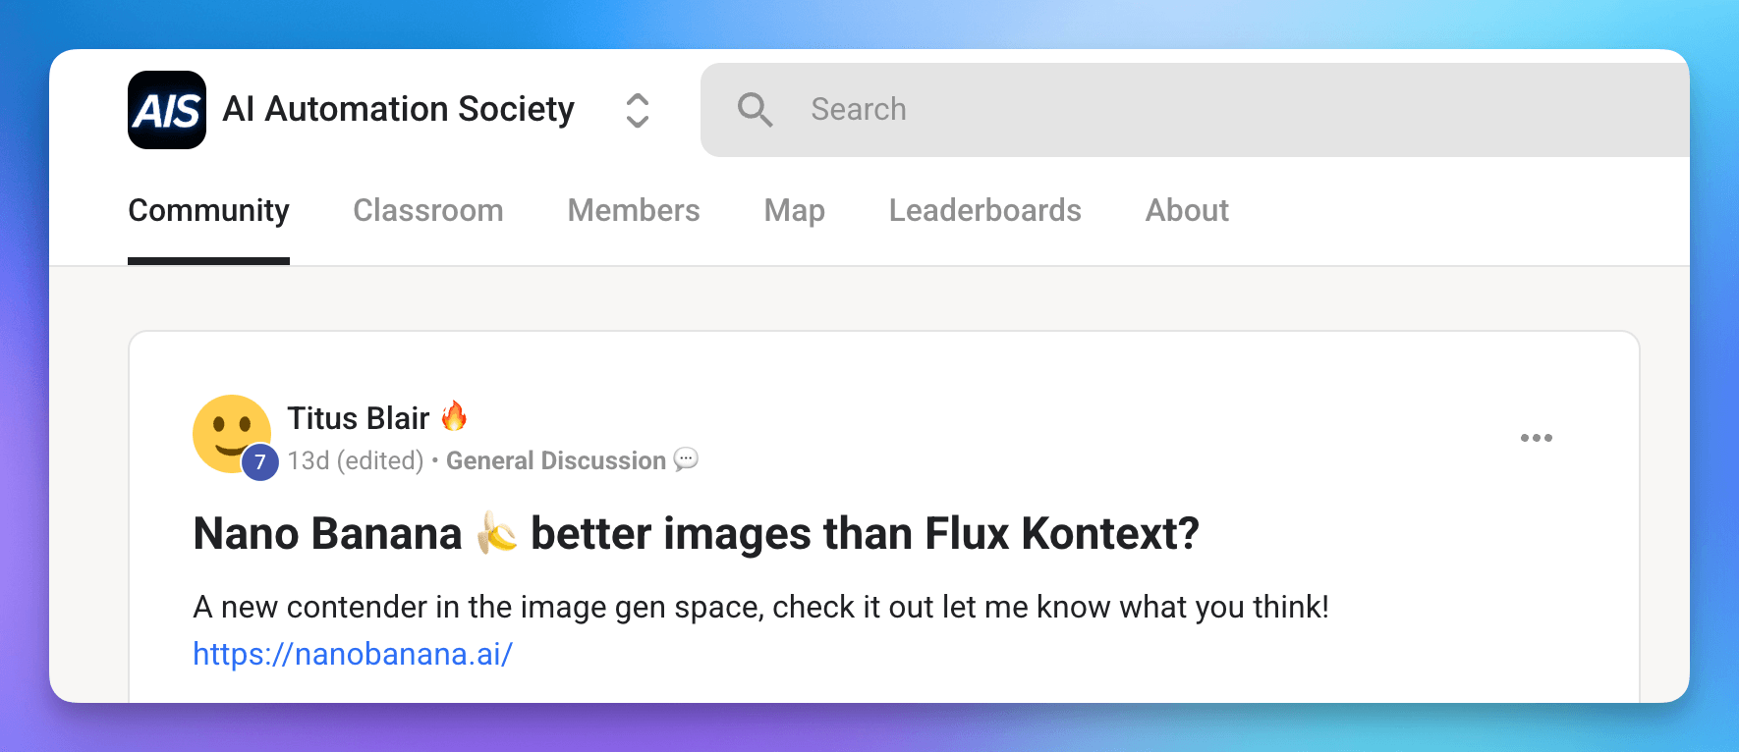Go to the Members tab
Screen dimensions: 1739x752
pyautogui.click(x=634, y=211)
